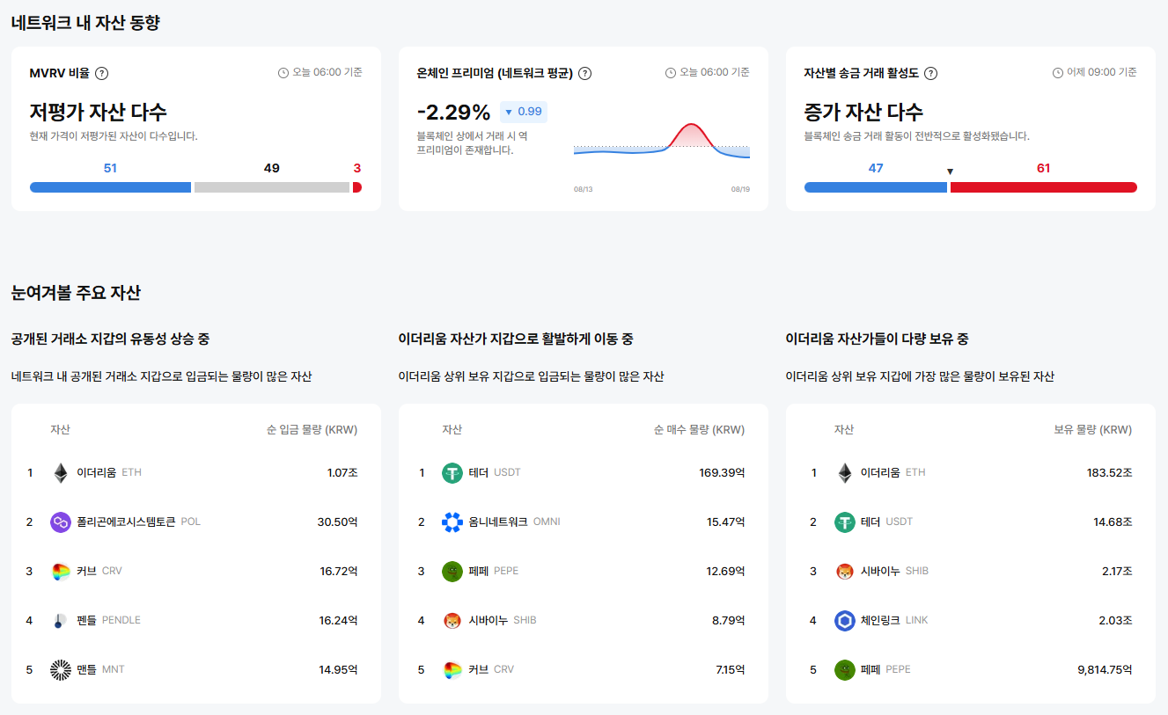Click 이더리움 자산가들이 다량 보유 중 title
This screenshot has width=1168, height=715.
point(877,339)
